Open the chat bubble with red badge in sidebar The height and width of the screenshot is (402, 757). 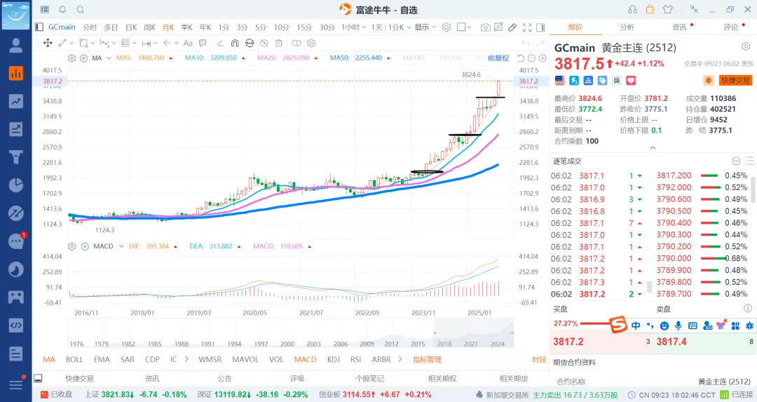click(16, 241)
